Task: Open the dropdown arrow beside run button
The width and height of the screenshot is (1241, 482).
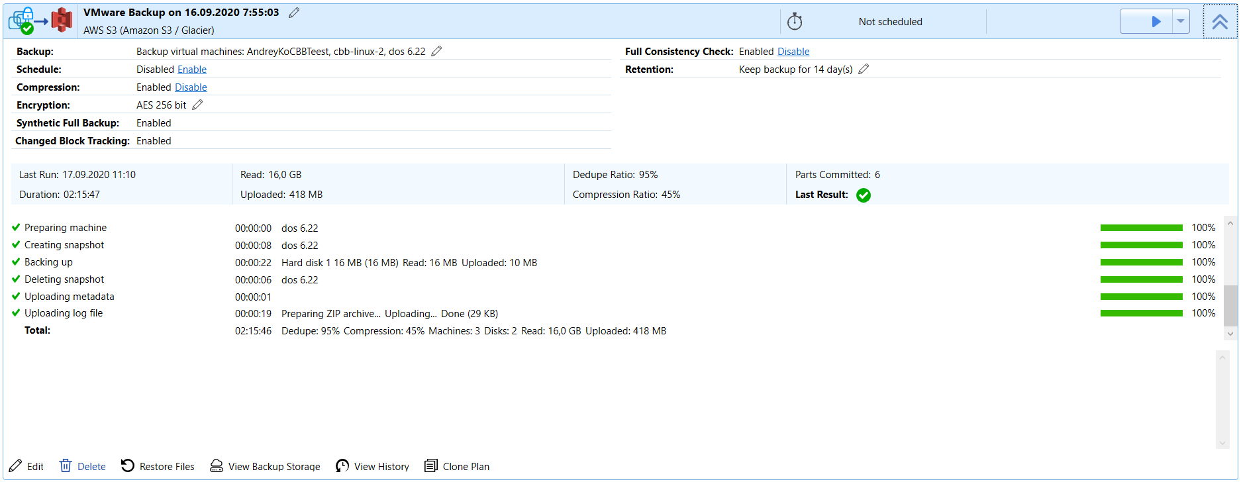Action: coord(1181,21)
